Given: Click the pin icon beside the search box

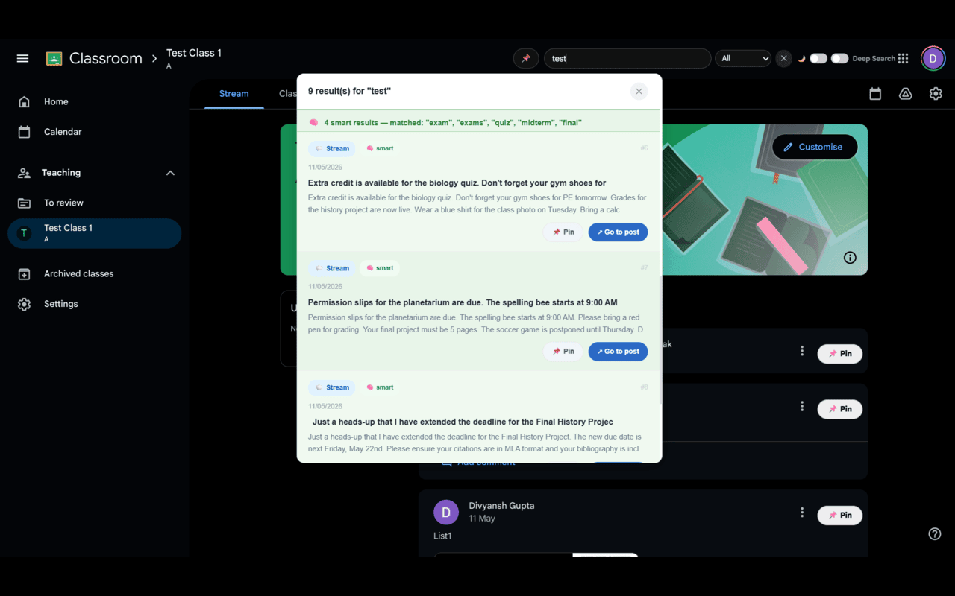Looking at the screenshot, I should click(526, 58).
